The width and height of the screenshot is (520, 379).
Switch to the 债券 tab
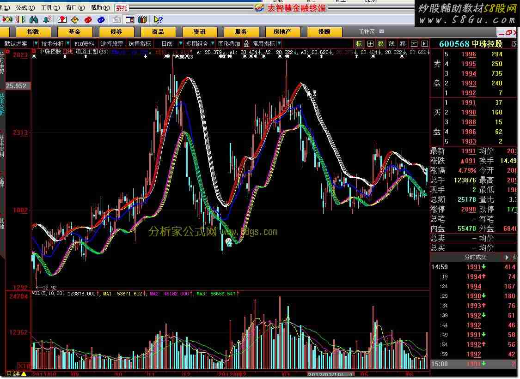click(116, 32)
